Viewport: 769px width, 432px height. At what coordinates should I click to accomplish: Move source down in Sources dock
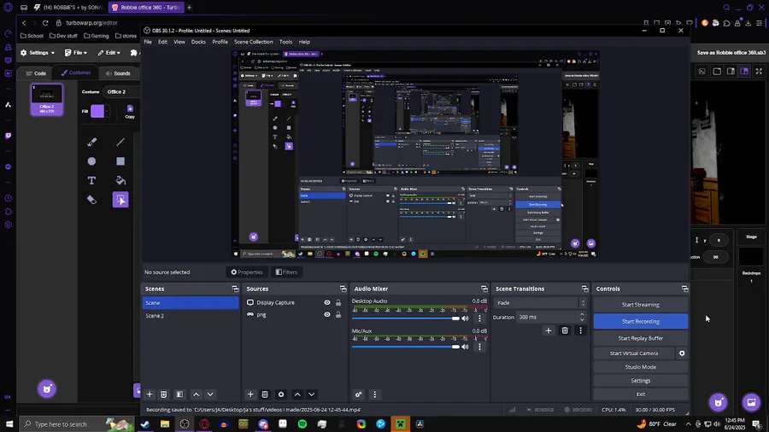(311, 394)
